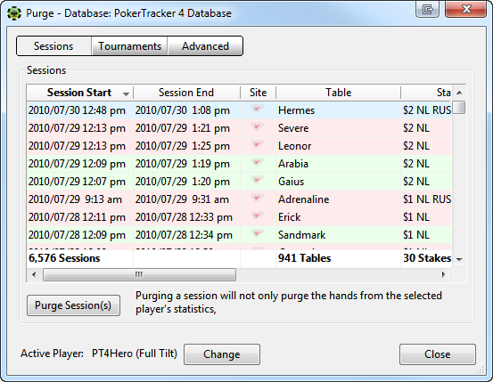Click the Full Tilt site icon on Leonor row
Screen dimensions: 493x382
(x=257, y=145)
